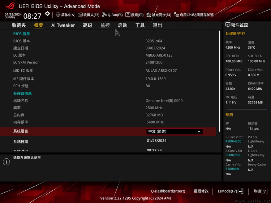Click 倍频 value 42.00x
Image resolution: width=271 pixels, height=203 pixels.
tap(230, 89)
